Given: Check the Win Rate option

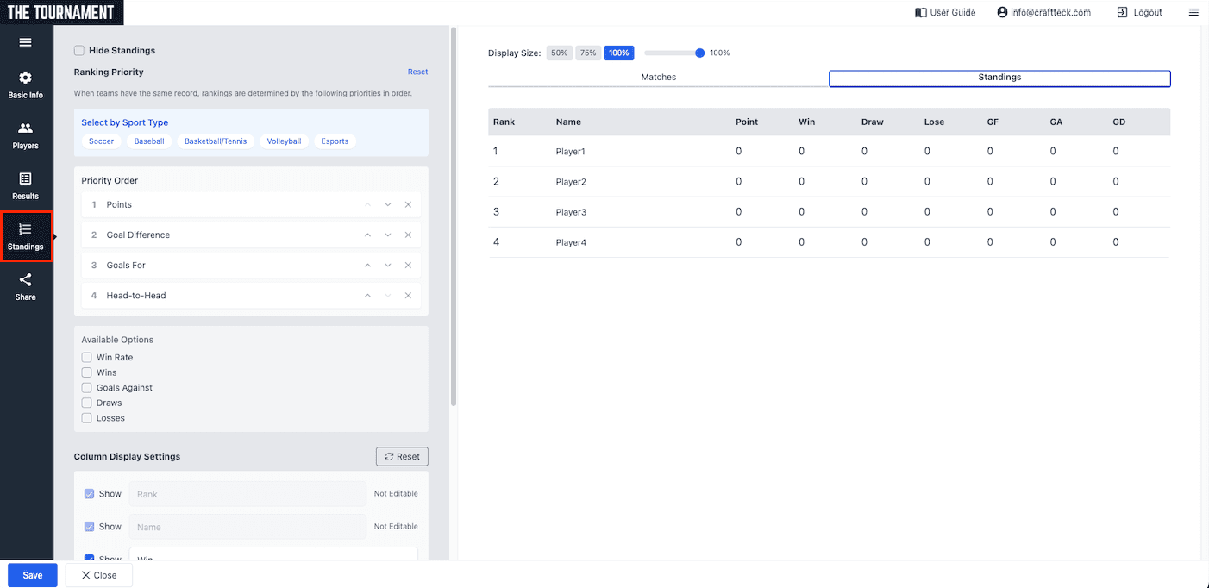Looking at the screenshot, I should pyautogui.click(x=86, y=358).
